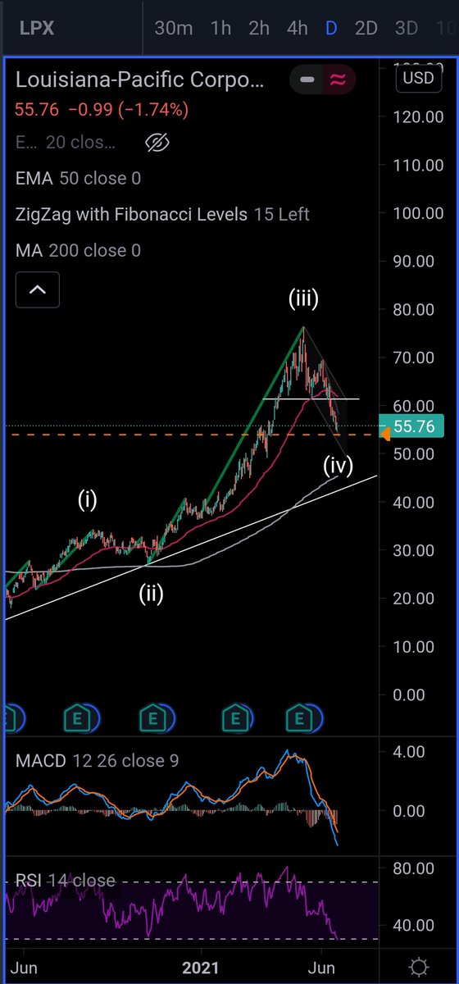Select the MACD 12 26 close 9 legend

coord(97,760)
